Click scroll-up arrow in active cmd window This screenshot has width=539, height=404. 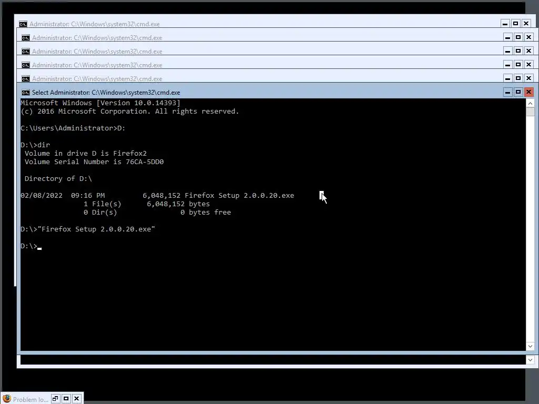pyautogui.click(x=530, y=103)
